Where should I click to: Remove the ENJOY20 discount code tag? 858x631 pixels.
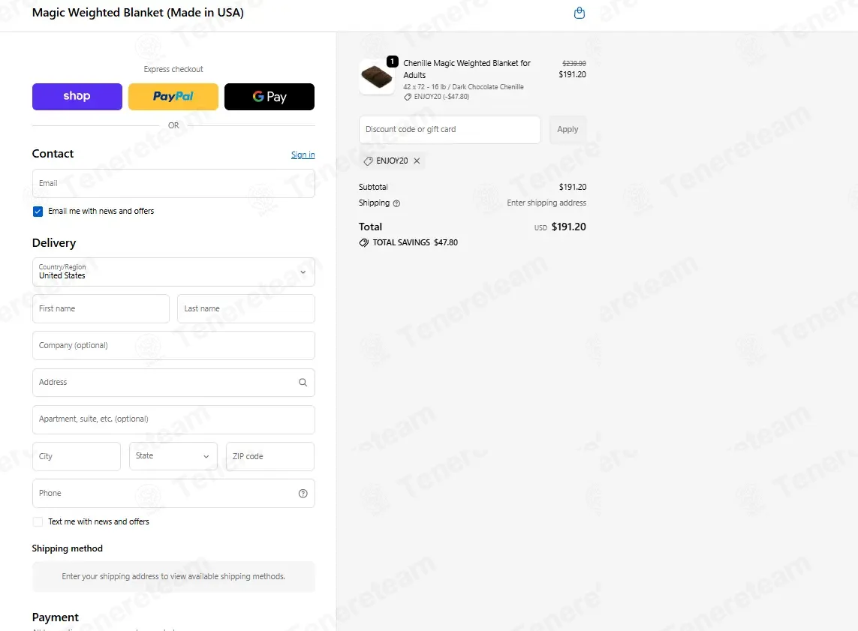(x=417, y=161)
